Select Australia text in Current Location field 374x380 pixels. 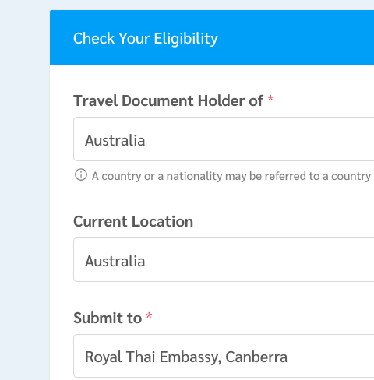coord(115,261)
